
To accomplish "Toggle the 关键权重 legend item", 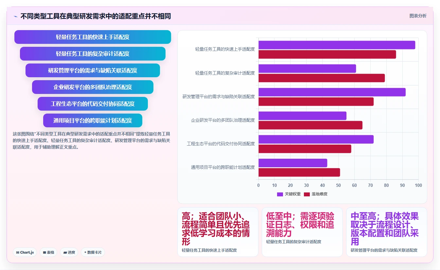I will [289, 194].
